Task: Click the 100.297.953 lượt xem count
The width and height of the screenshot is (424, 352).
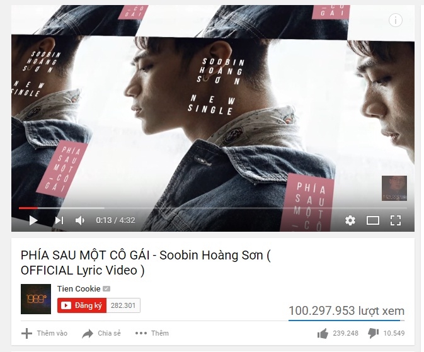Action: tap(347, 311)
